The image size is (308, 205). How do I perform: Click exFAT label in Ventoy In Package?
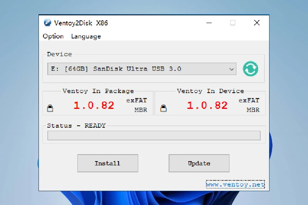(x=137, y=100)
